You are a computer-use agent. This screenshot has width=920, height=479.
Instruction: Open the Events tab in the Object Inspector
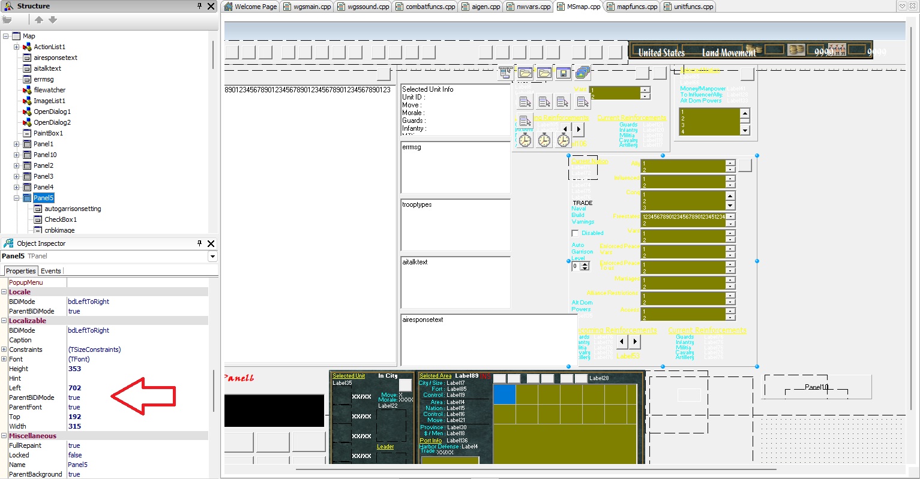50,270
